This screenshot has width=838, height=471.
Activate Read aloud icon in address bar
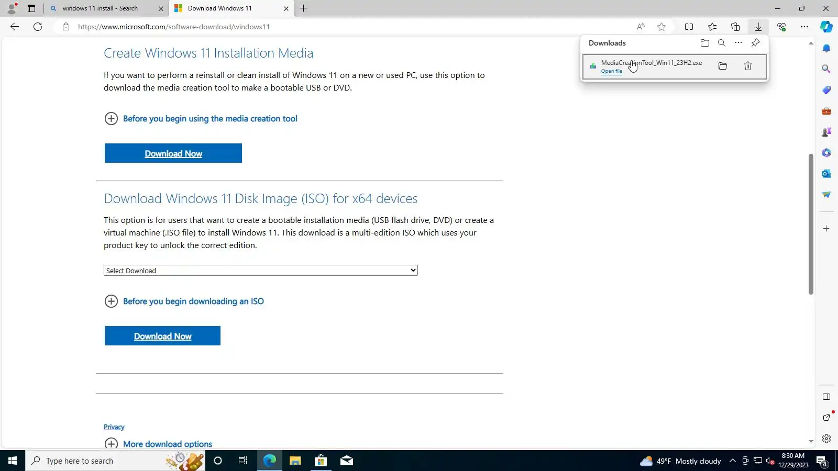tap(641, 27)
